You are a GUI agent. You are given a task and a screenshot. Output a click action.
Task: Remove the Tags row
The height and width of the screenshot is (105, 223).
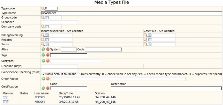pos(48,55)
